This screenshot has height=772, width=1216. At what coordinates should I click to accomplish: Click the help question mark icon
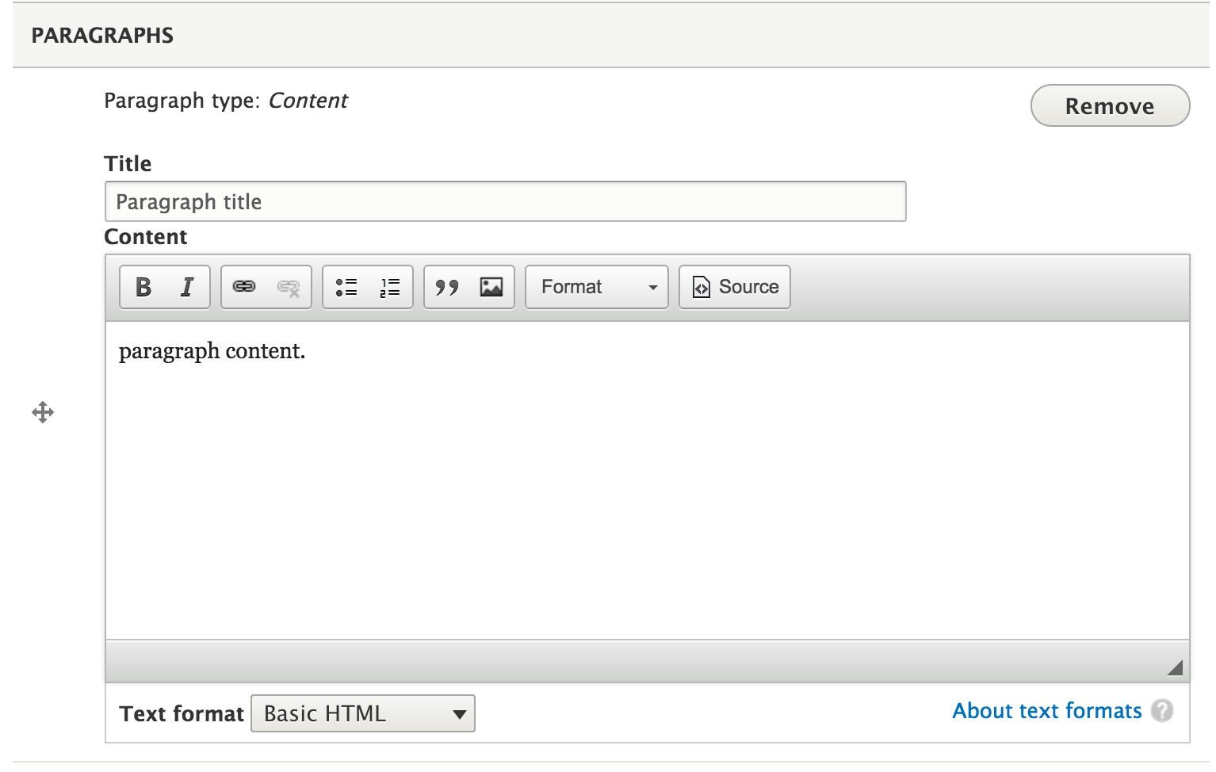point(1162,711)
